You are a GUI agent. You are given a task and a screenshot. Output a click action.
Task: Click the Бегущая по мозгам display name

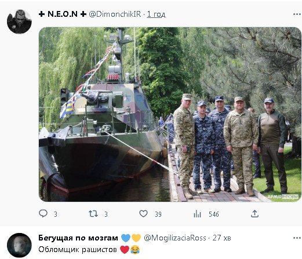(78, 238)
